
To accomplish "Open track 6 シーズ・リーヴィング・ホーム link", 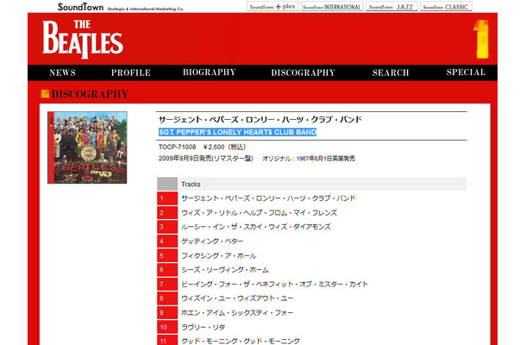I will [x=225, y=270].
